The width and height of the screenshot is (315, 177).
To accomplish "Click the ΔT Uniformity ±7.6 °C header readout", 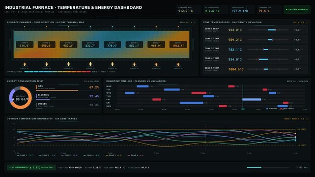I will (216, 9).
